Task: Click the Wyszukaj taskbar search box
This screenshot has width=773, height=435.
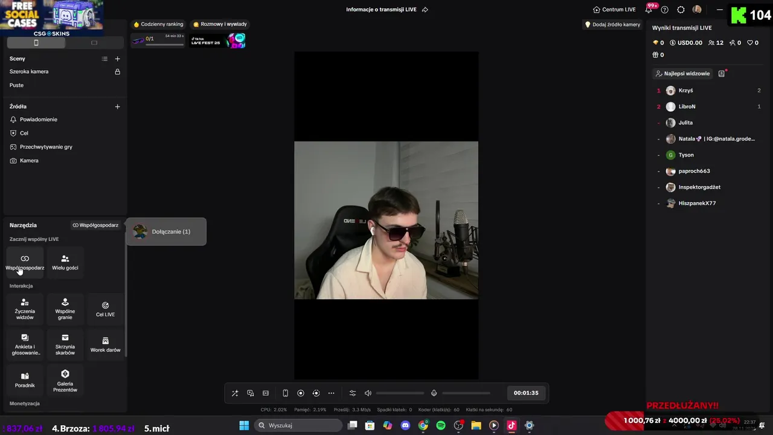Action: click(298, 425)
